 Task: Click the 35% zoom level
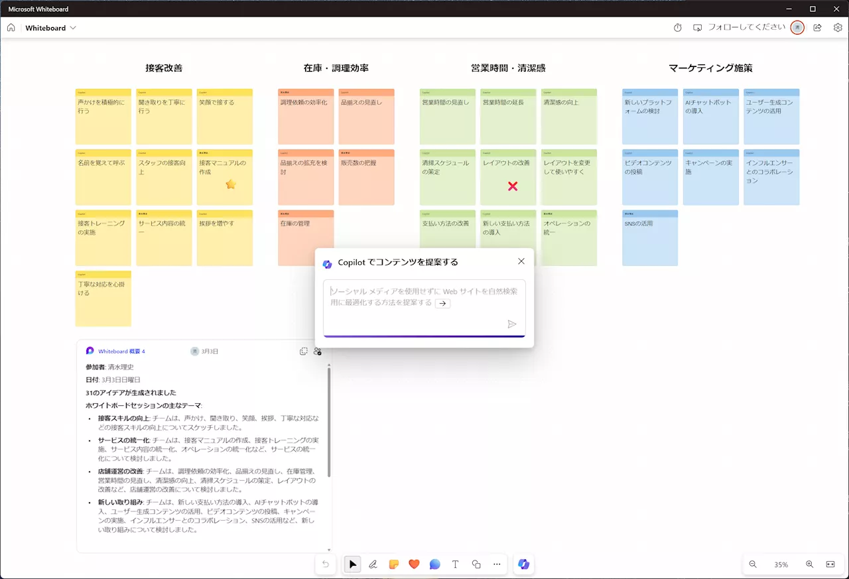coord(781,565)
